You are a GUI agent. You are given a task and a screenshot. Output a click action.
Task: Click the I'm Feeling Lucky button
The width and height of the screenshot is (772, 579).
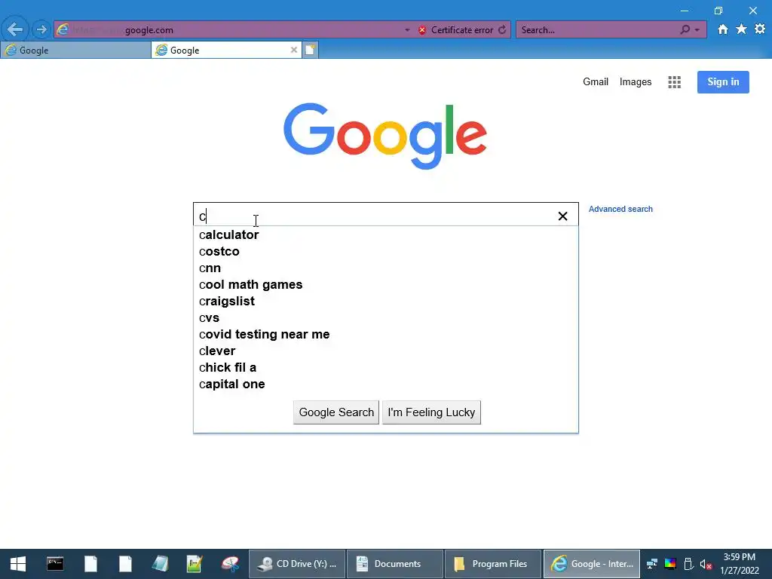[x=431, y=412]
